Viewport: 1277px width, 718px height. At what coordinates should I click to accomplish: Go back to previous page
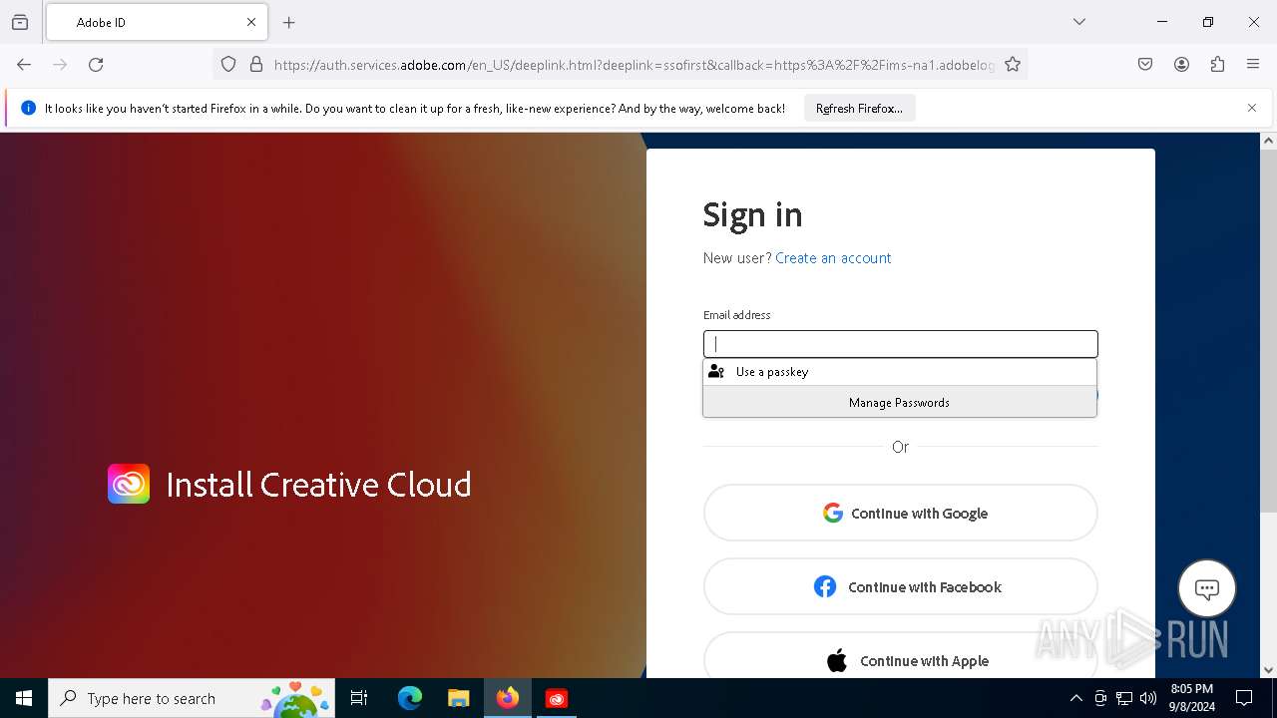(24, 65)
